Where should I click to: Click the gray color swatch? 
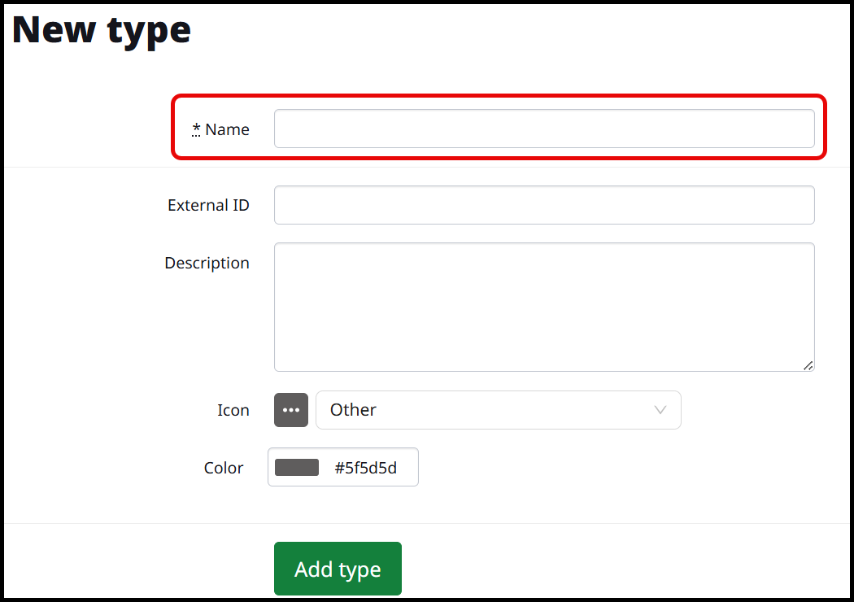(297, 468)
